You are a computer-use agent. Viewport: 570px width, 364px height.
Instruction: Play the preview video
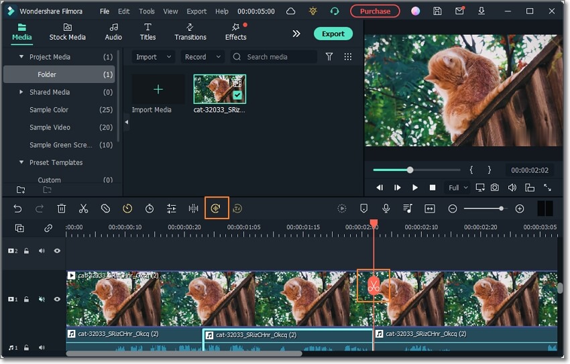(415, 188)
